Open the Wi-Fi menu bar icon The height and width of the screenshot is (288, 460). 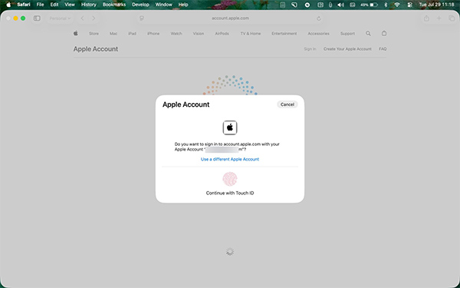click(x=397, y=5)
